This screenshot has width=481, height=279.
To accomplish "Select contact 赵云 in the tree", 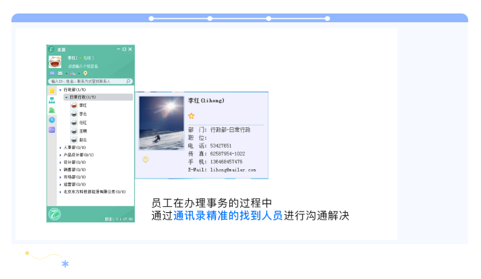I will pyautogui.click(x=83, y=139).
